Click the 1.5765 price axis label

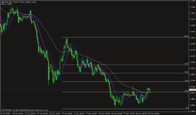193,68
